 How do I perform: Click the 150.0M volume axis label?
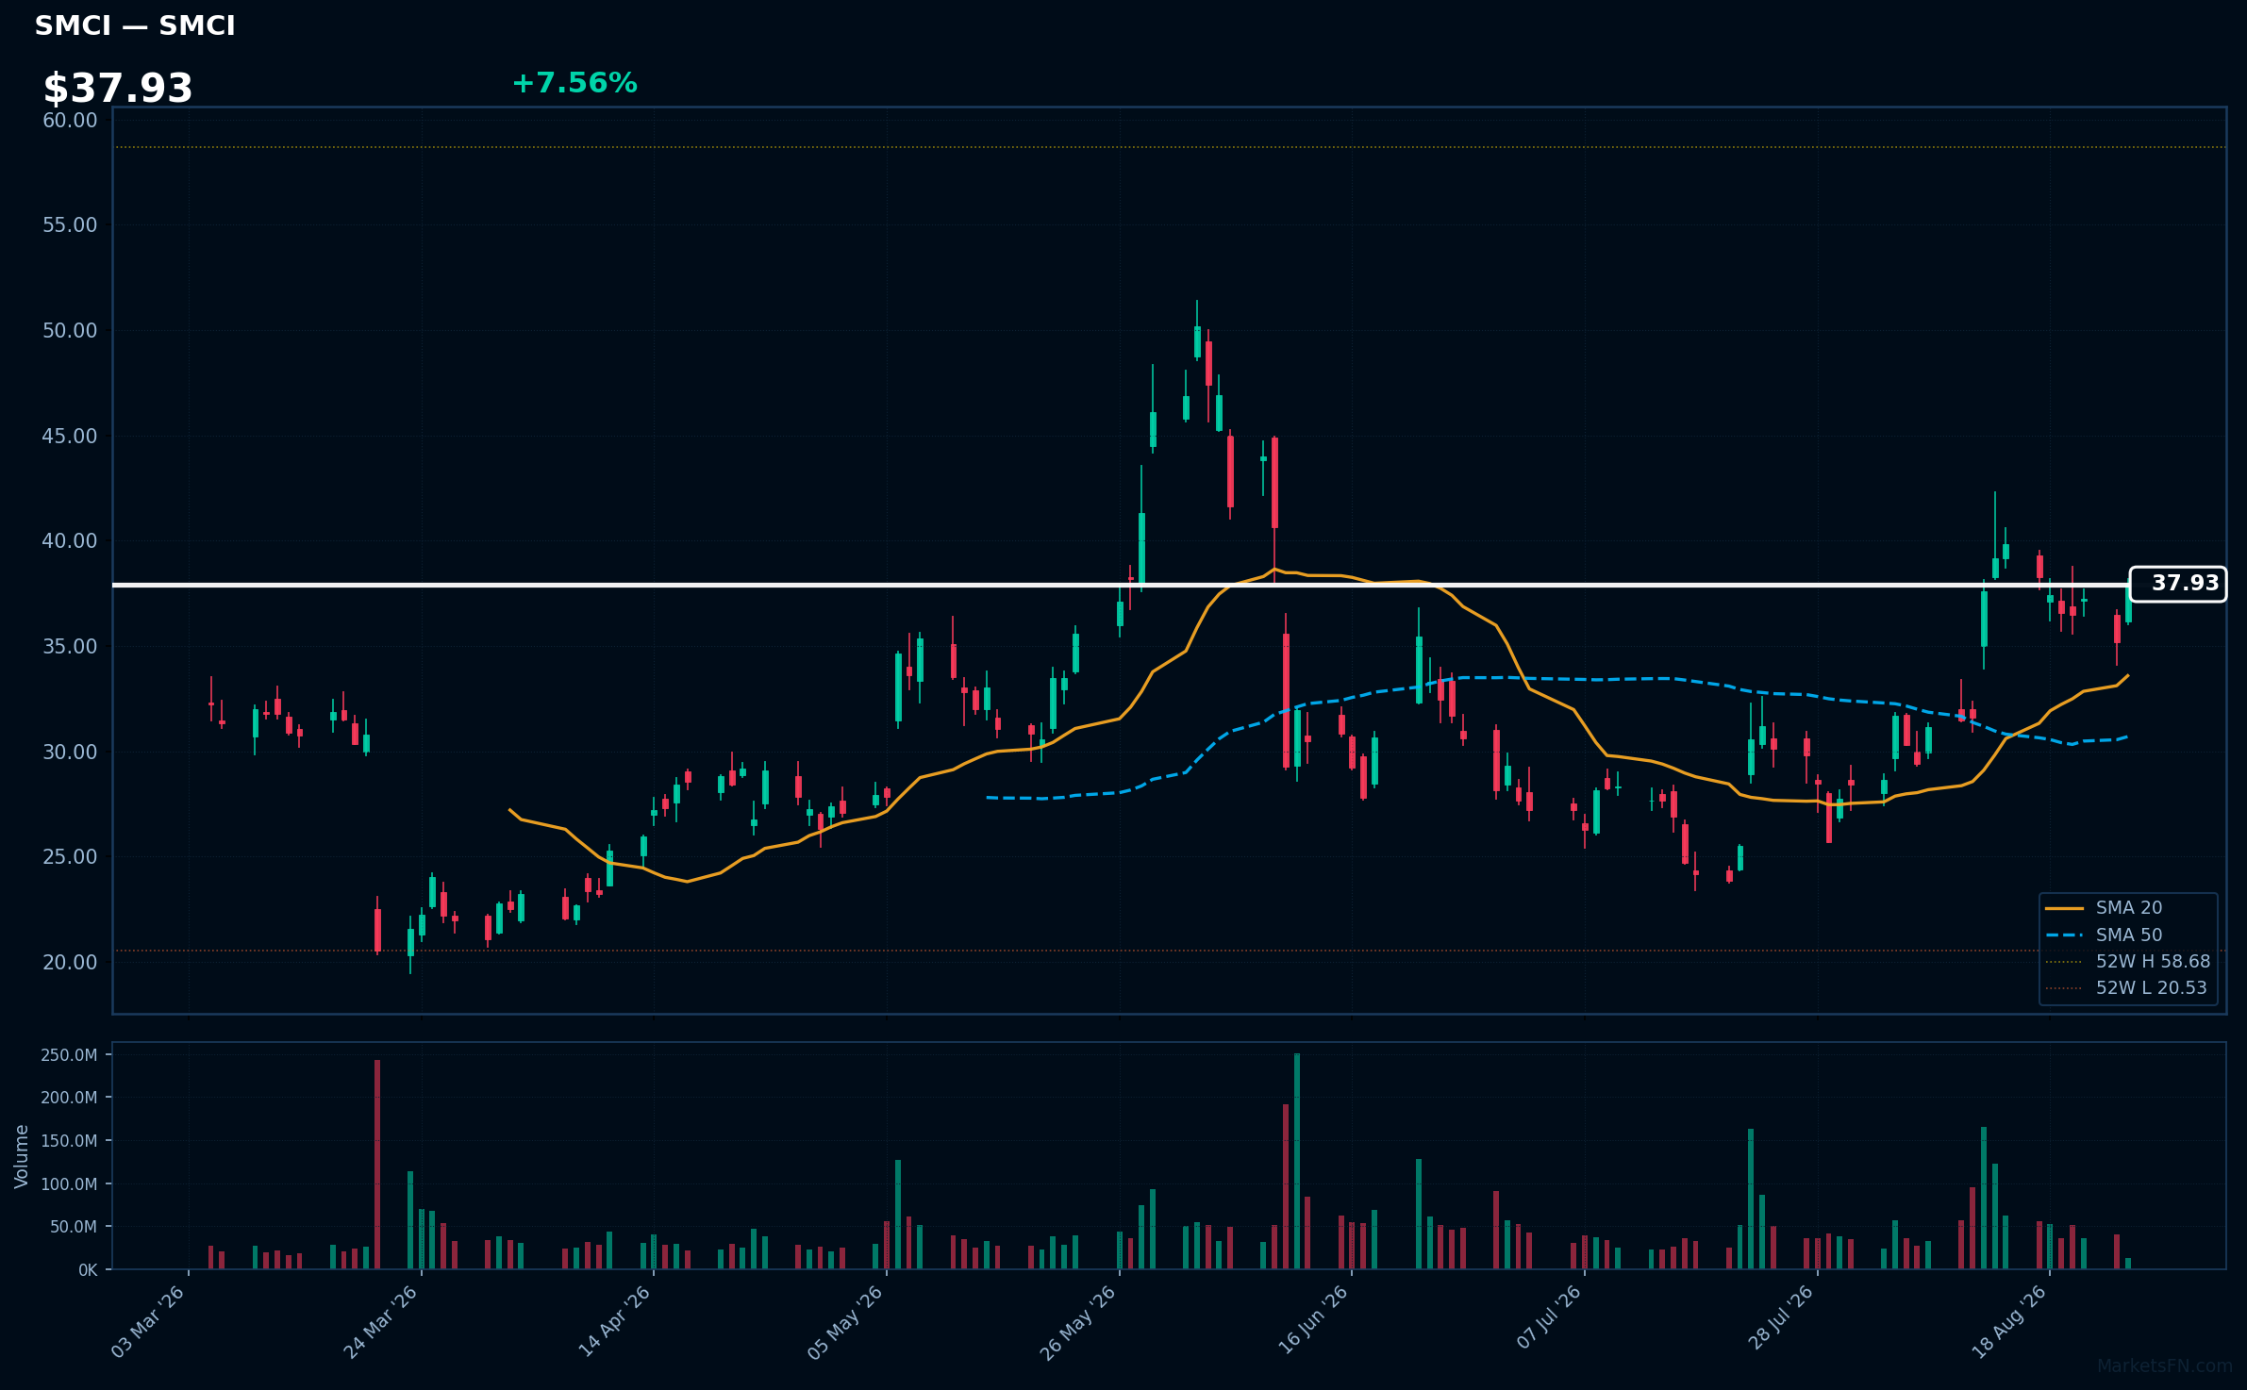(x=69, y=1141)
